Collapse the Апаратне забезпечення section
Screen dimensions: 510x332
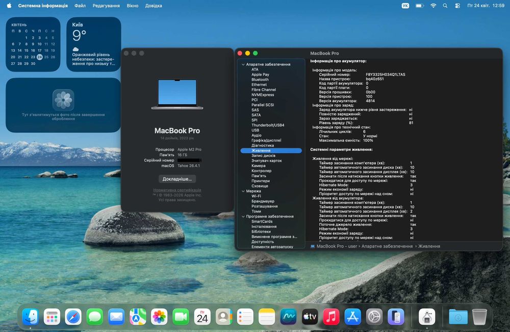(243, 64)
